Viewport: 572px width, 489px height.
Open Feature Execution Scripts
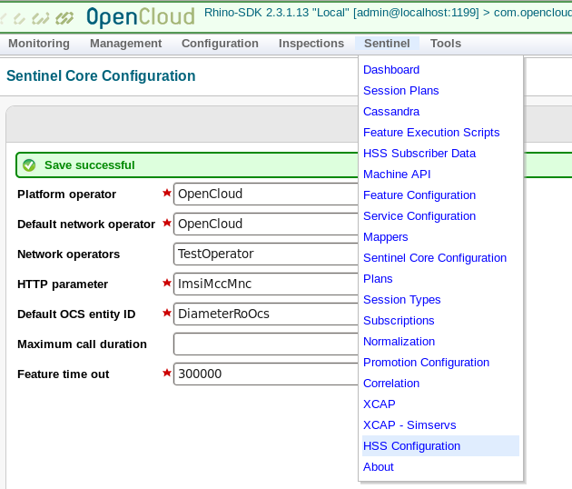431,133
